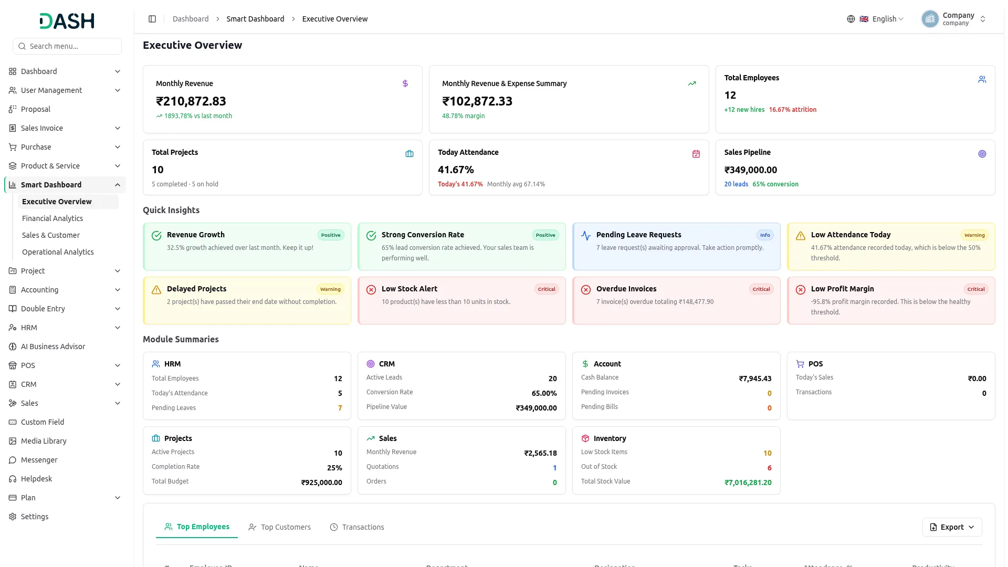Click the error icon on Overdue Invoices
The height and width of the screenshot is (567, 1008).
pyautogui.click(x=586, y=290)
